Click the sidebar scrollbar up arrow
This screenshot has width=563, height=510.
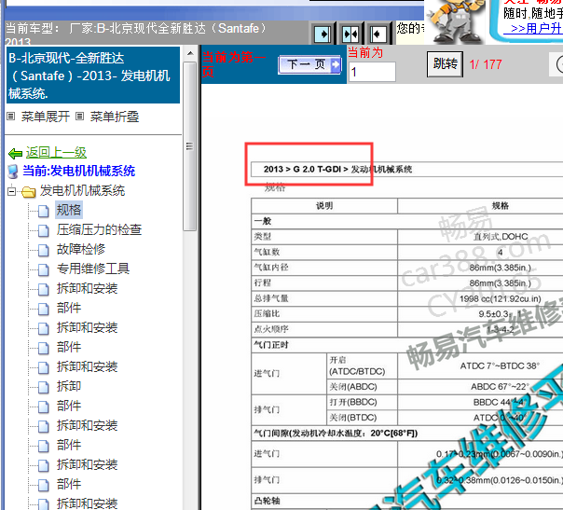pyautogui.click(x=190, y=53)
